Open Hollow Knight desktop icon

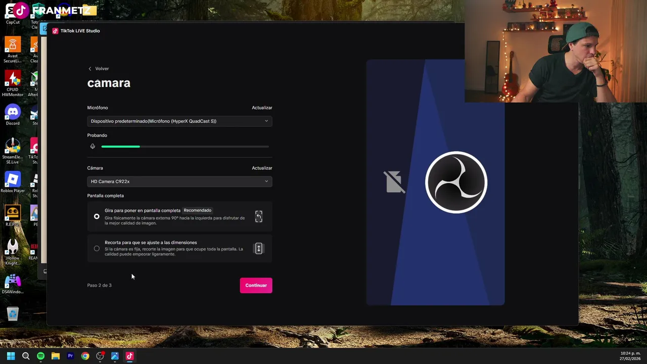(x=13, y=252)
